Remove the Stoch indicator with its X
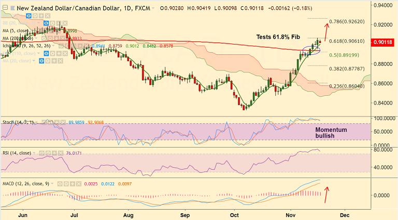The width and height of the screenshot is (398, 220). [63, 122]
